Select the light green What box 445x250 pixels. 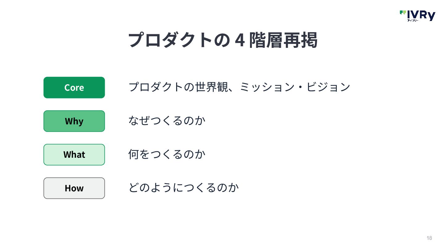pos(74,155)
